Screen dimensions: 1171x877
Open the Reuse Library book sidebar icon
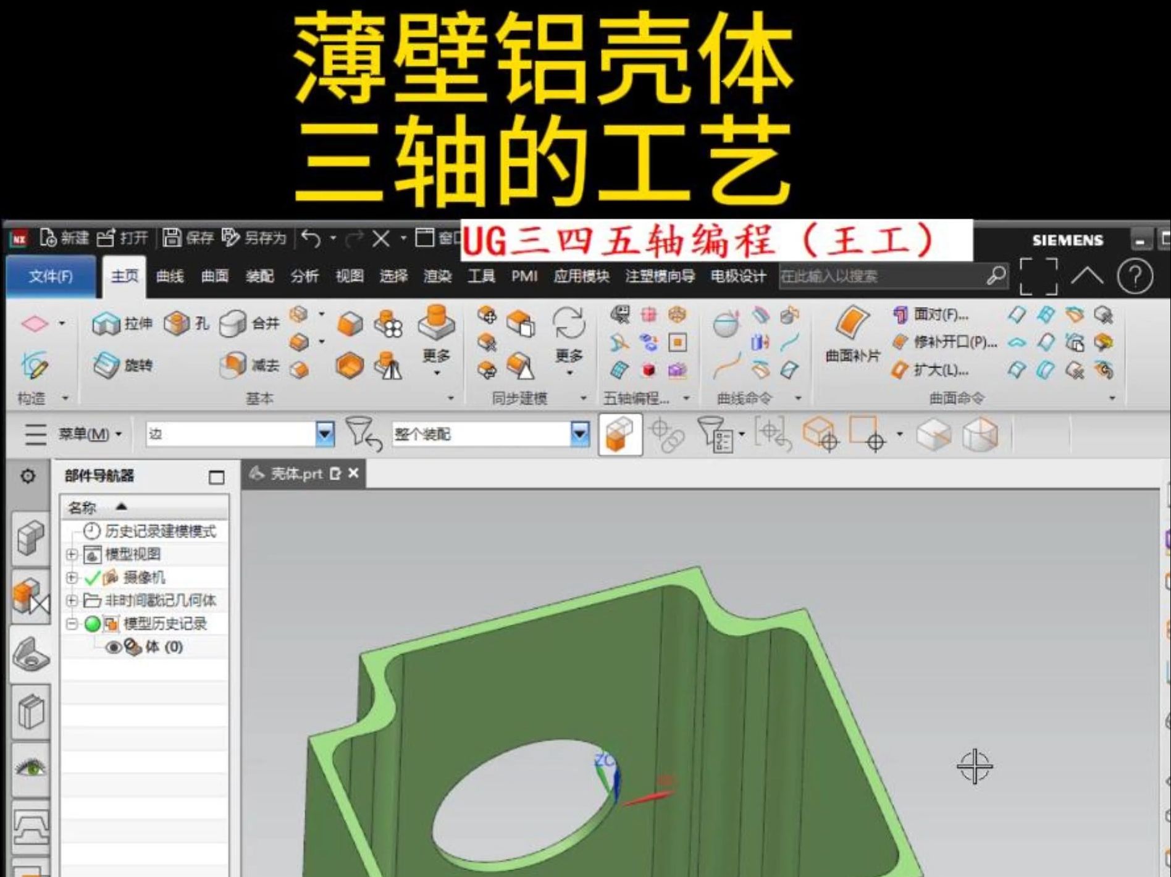31,712
